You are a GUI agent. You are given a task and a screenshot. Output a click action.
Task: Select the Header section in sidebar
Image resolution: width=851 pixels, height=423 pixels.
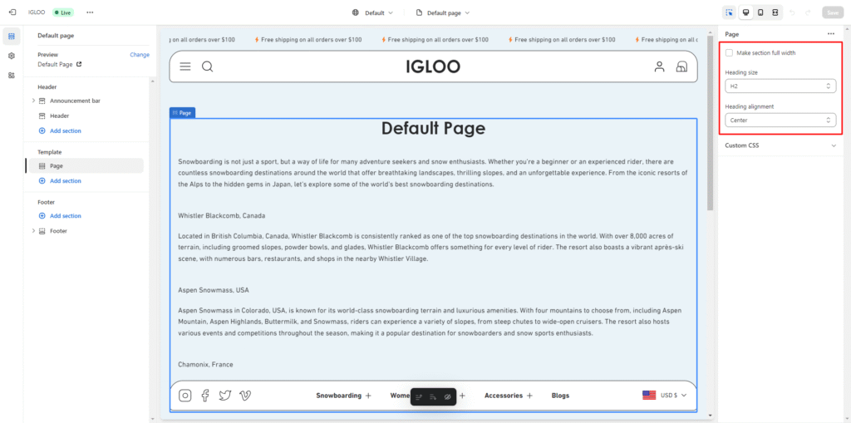pyautogui.click(x=59, y=116)
